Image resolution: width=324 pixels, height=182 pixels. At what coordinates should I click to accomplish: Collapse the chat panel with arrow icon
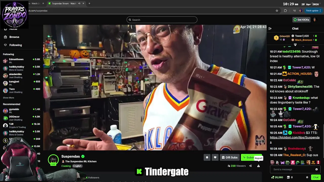(x=270, y=29)
